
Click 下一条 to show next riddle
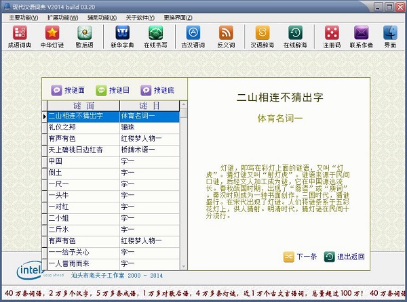tap(301, 257)
